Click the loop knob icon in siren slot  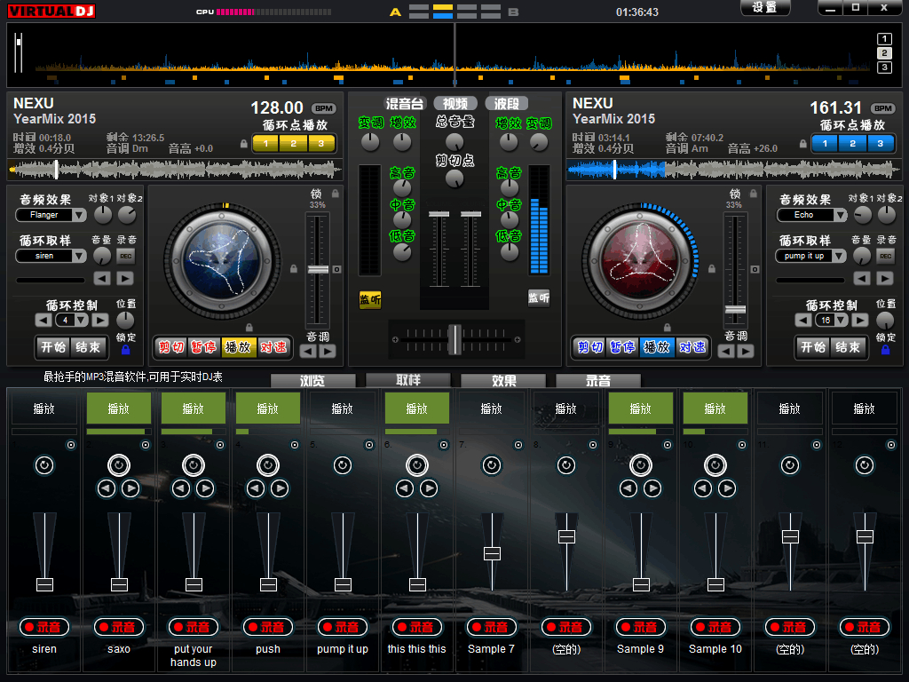coord(44,465)
